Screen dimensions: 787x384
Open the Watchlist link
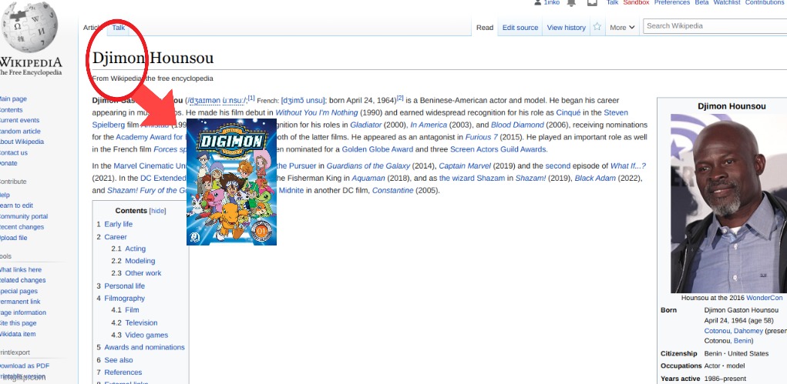[727, 2]
